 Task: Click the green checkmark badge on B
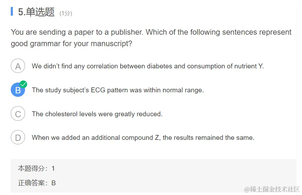click(24, 84)
